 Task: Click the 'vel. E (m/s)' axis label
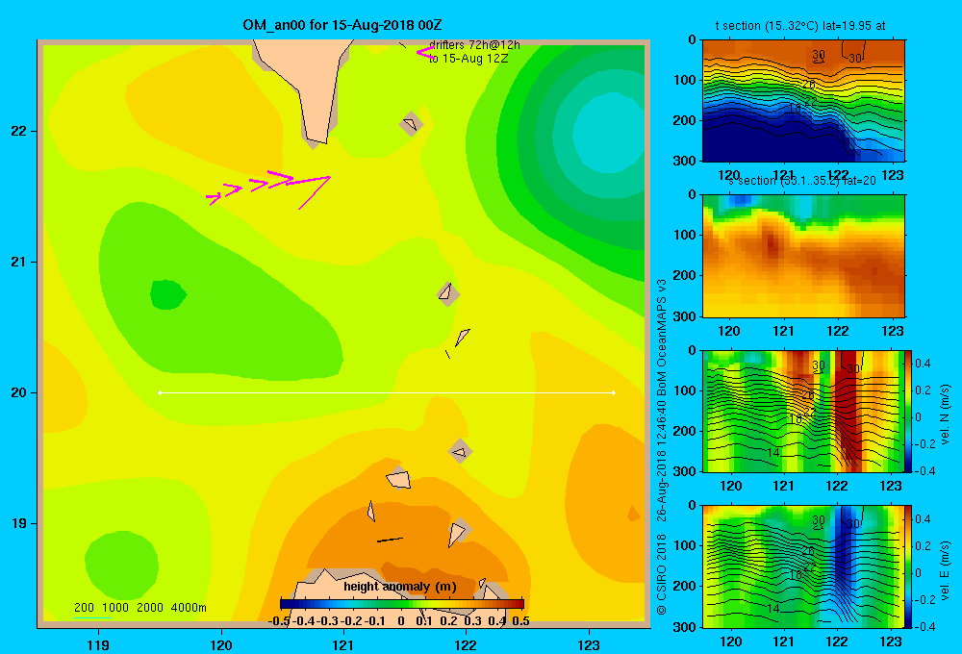coord(946,569)
